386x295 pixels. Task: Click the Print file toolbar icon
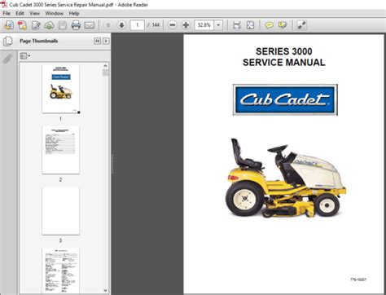coord(76,25)
